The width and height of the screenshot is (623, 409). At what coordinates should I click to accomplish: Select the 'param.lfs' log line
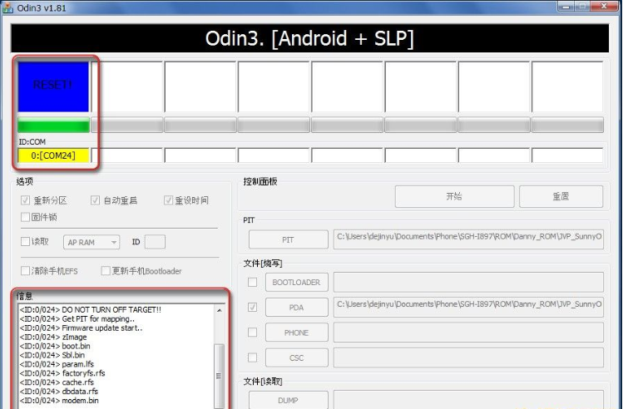tap(57, 364)
